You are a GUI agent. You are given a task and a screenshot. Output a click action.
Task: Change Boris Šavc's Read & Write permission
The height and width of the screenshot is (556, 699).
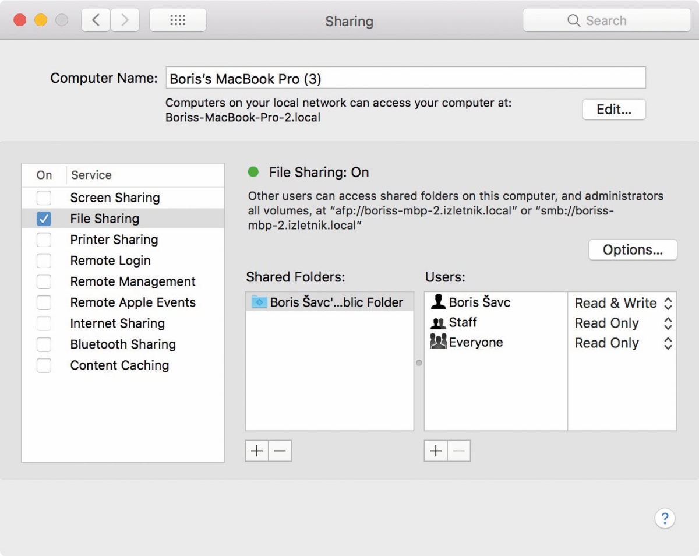(x=623, y=303)
